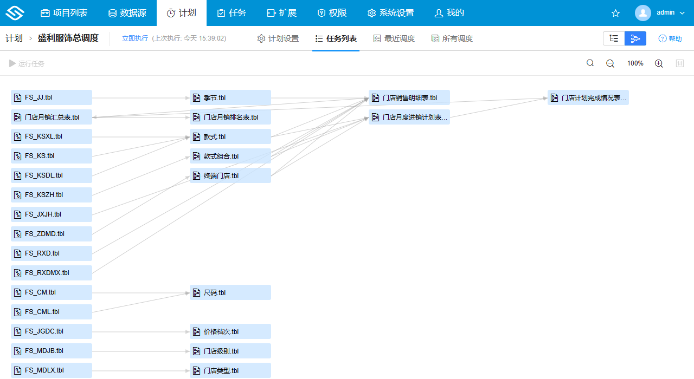This screenshot has height=379, width=694.
Task: Click the 门店销售明细表.tbl node icon
Action: (376, 98)
